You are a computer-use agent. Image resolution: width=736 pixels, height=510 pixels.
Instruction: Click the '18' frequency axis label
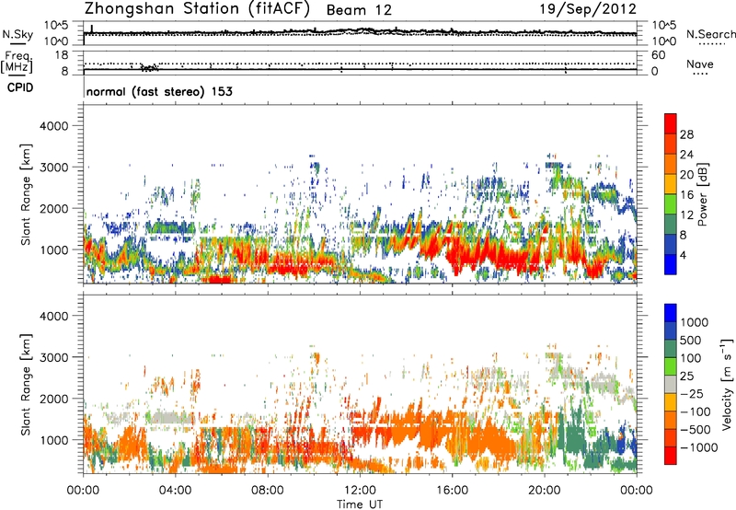(62, 55)
